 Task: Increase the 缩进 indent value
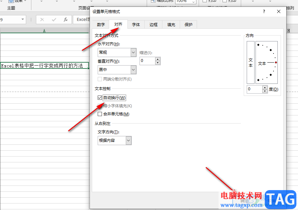tap(157, 59)
